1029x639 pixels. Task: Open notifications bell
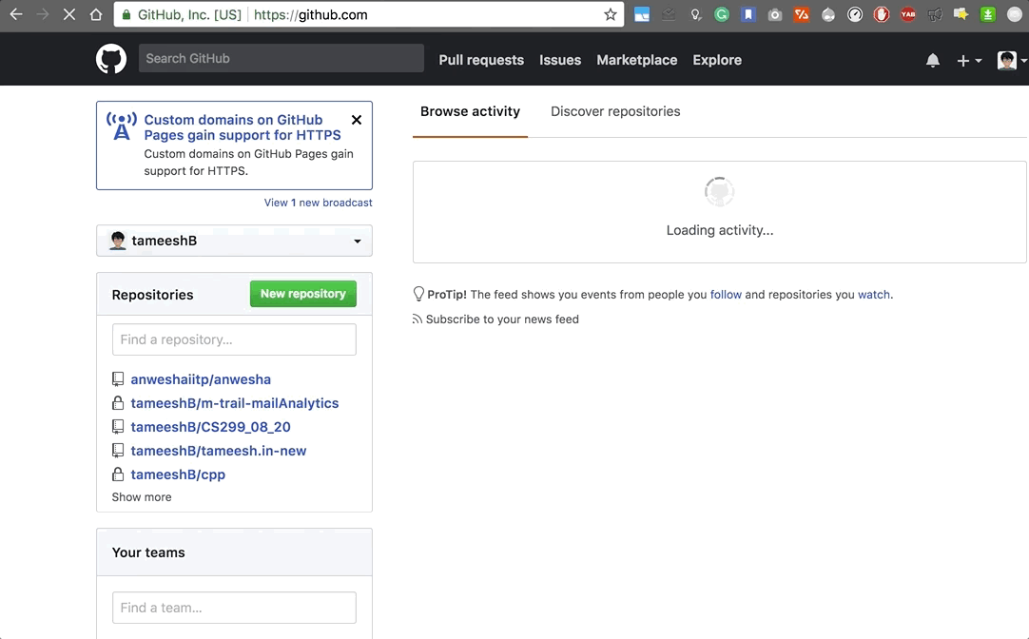(933, 60)
